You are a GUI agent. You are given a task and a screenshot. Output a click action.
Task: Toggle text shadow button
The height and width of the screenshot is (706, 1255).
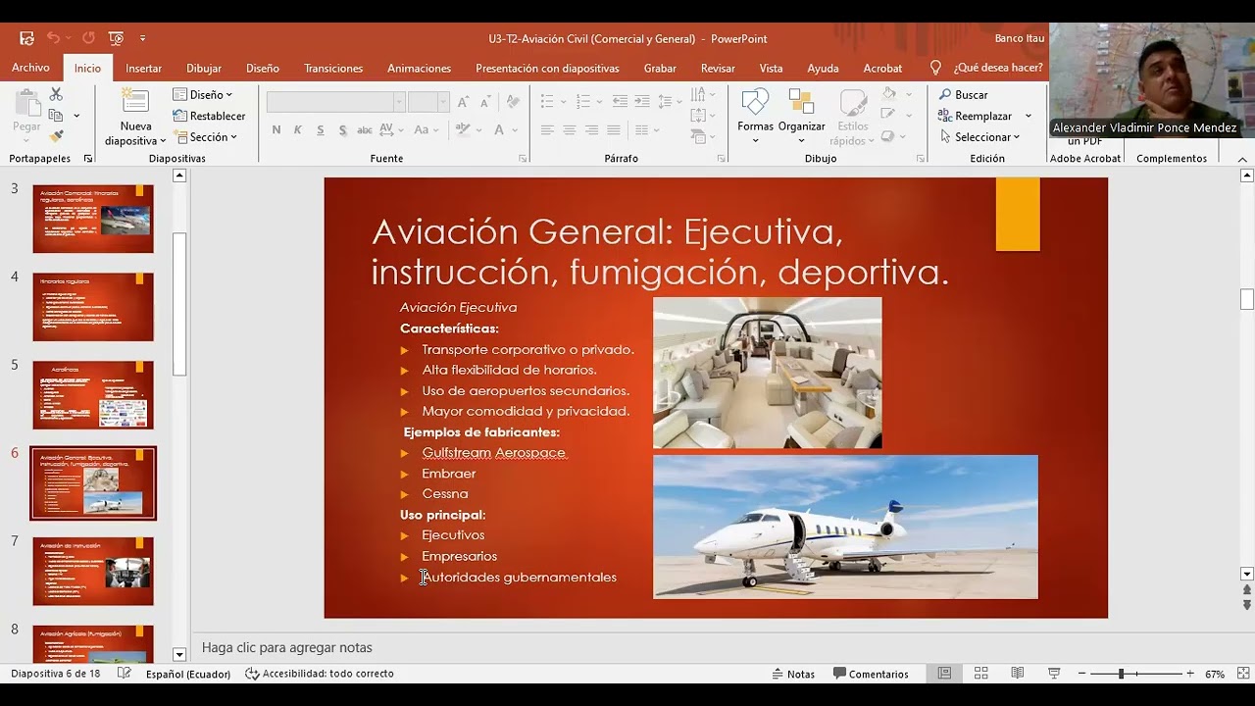pos(342,129)
